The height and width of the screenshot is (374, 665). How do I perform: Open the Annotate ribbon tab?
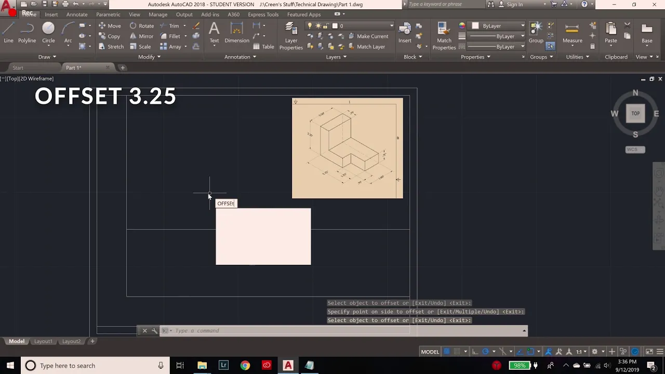coord(77,15)
